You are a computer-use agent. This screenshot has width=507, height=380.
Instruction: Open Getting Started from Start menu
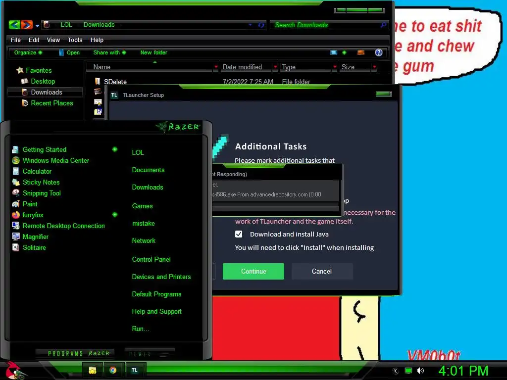(44, 149)
